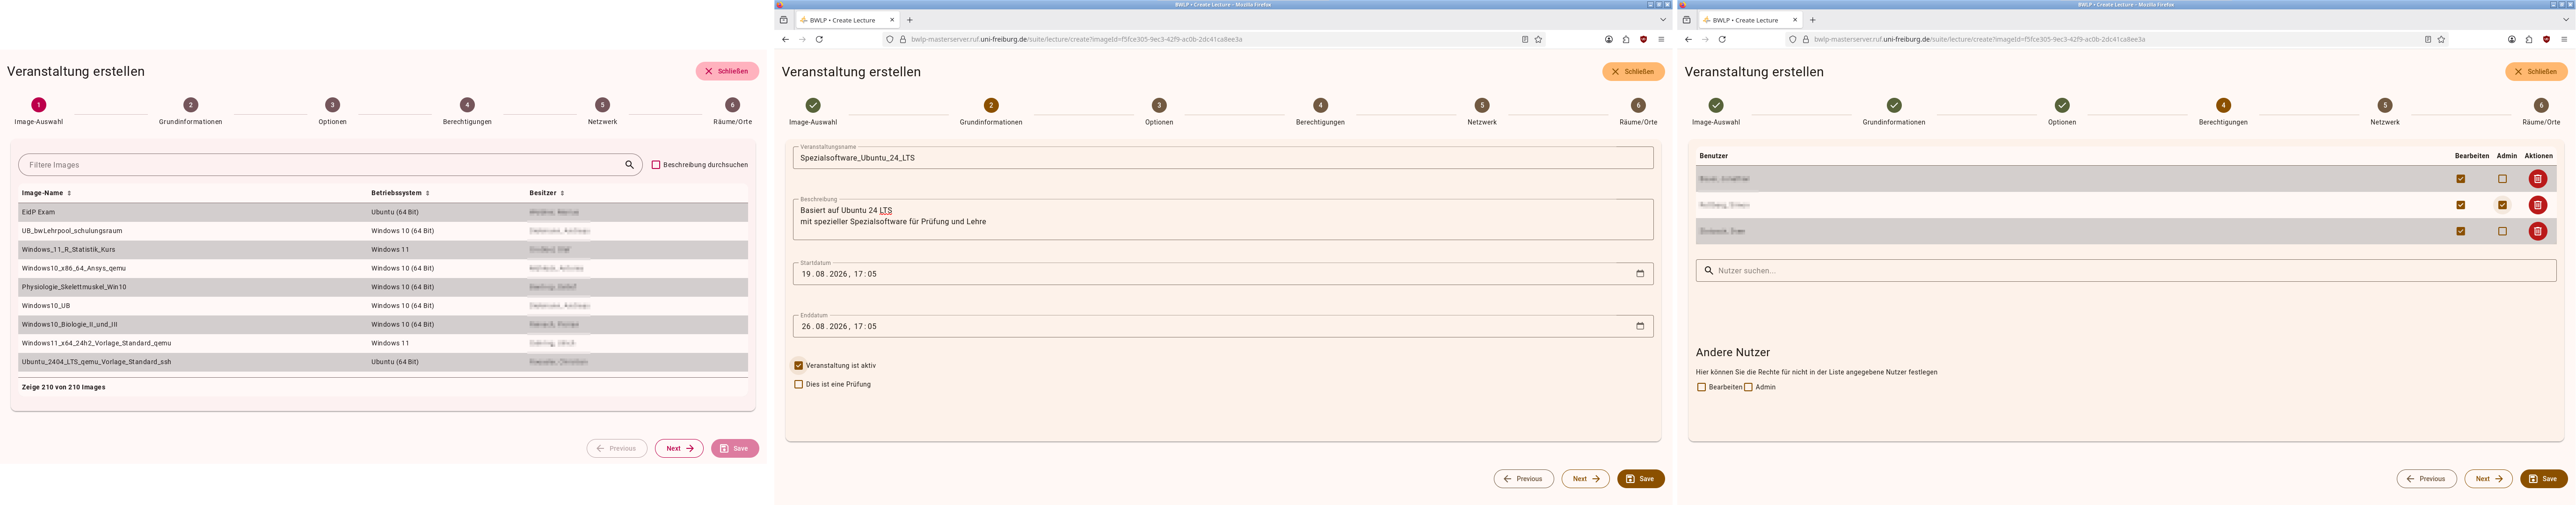Open extensions puzzle icon in Berechtigungen window
The width and height of the screenshot is (2576, 505).
pos(2529,39)
